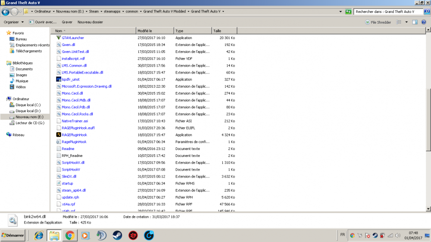Click the search magnifier icon
Viewport: 431px width, 242px height.
(427, 12)
